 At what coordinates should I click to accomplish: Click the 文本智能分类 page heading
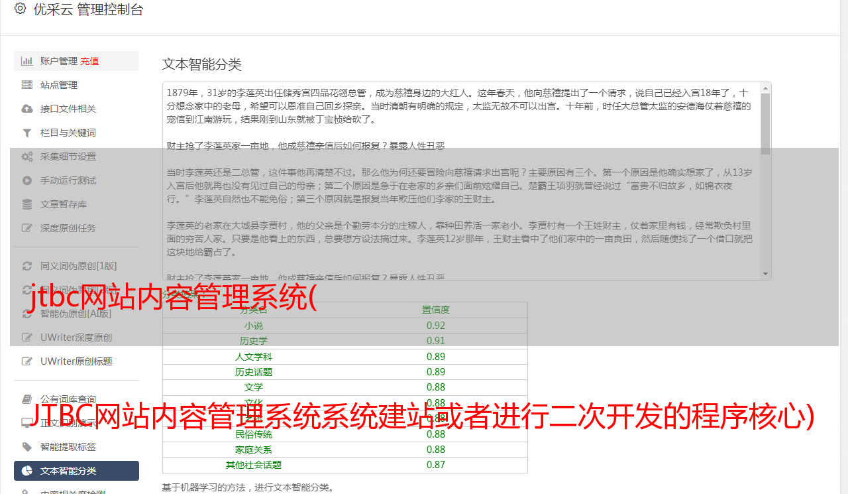coord(202,64)
